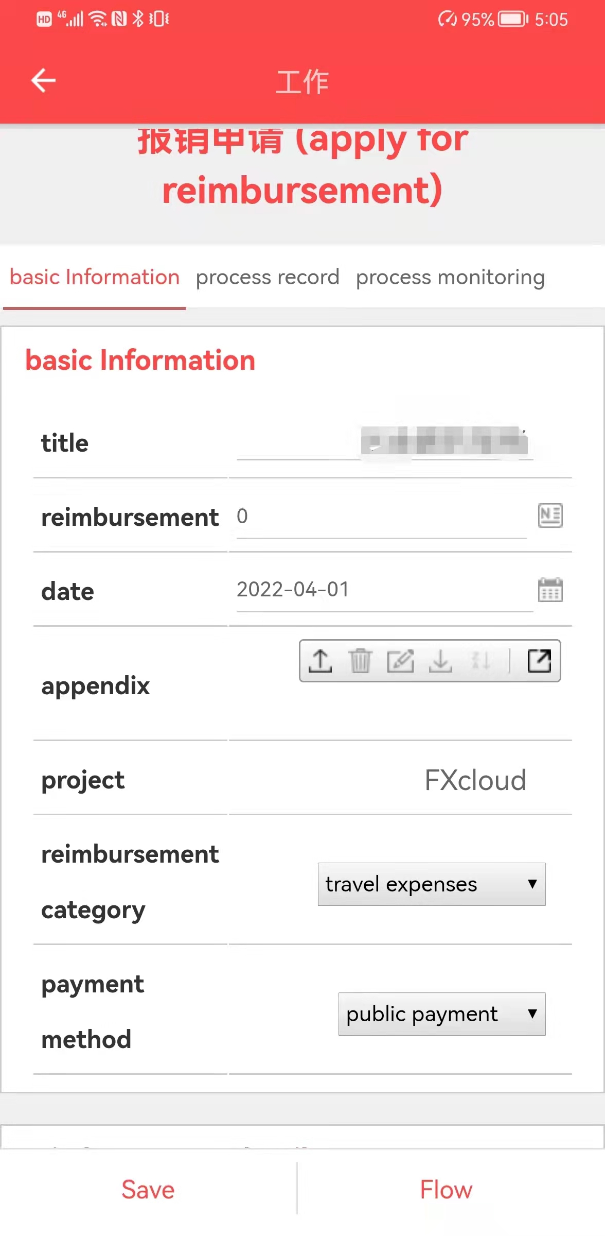Click the edit attachment pencil icon
The image size is (605, 1236).
pos(400,661)
